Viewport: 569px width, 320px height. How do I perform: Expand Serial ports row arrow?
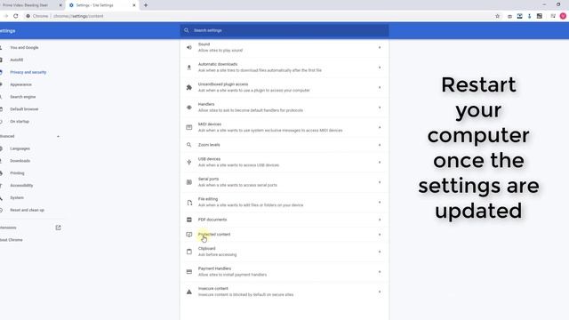point(380,182)
